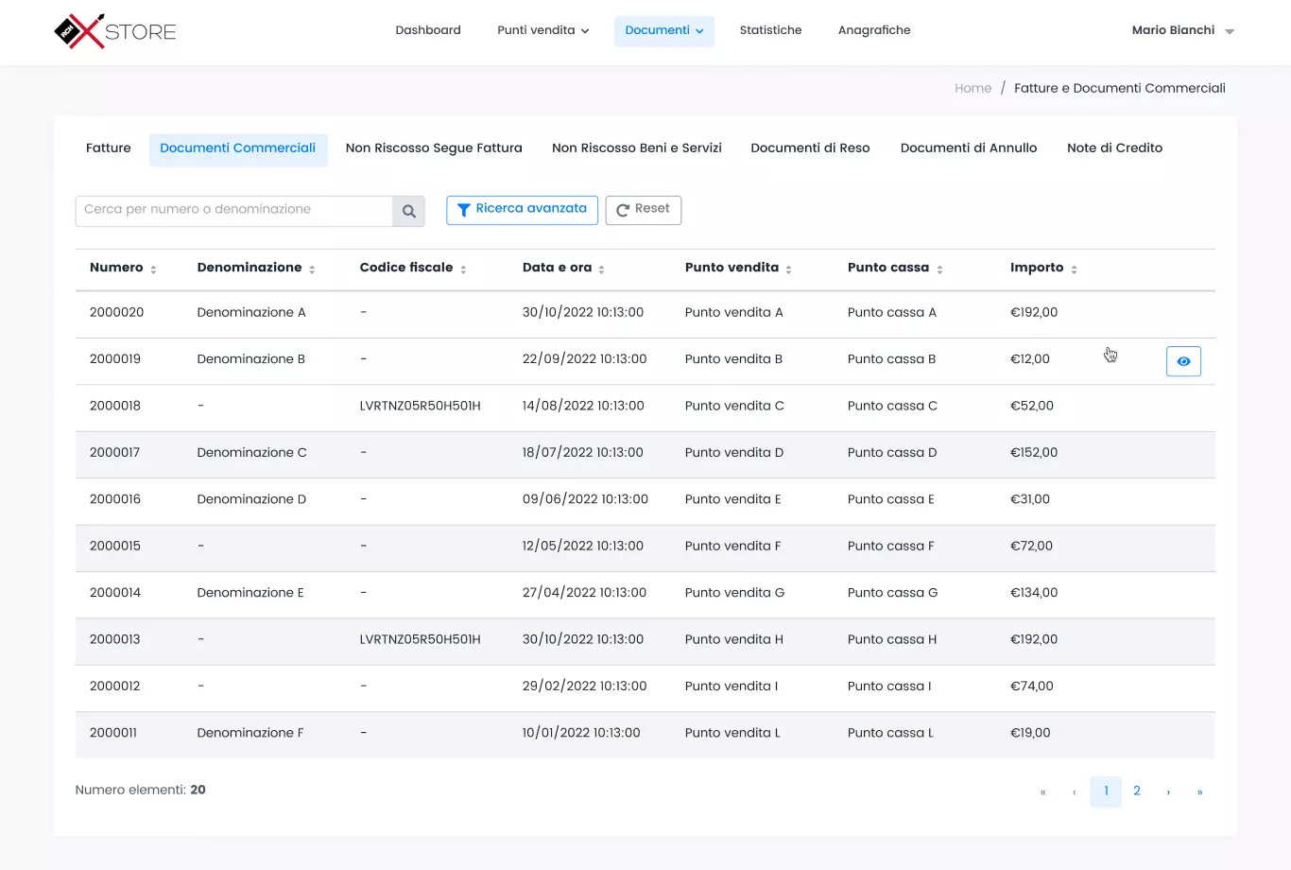Jump to last page of results
Image resolution: width=1291 pixels, height=870 pixels.
pos(1199,792)
